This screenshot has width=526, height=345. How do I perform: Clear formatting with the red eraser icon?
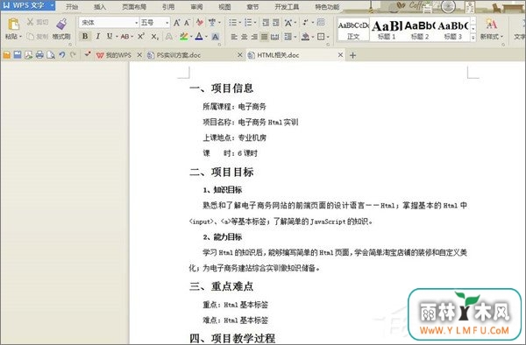200,23
